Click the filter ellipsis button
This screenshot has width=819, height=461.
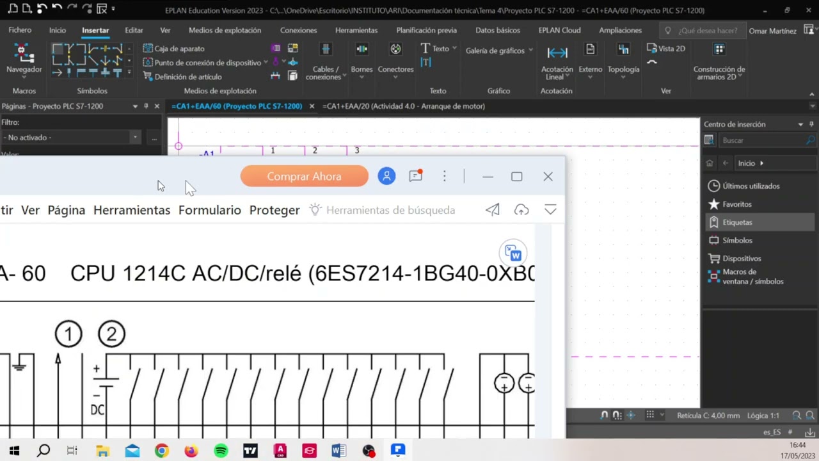point(154,138)
